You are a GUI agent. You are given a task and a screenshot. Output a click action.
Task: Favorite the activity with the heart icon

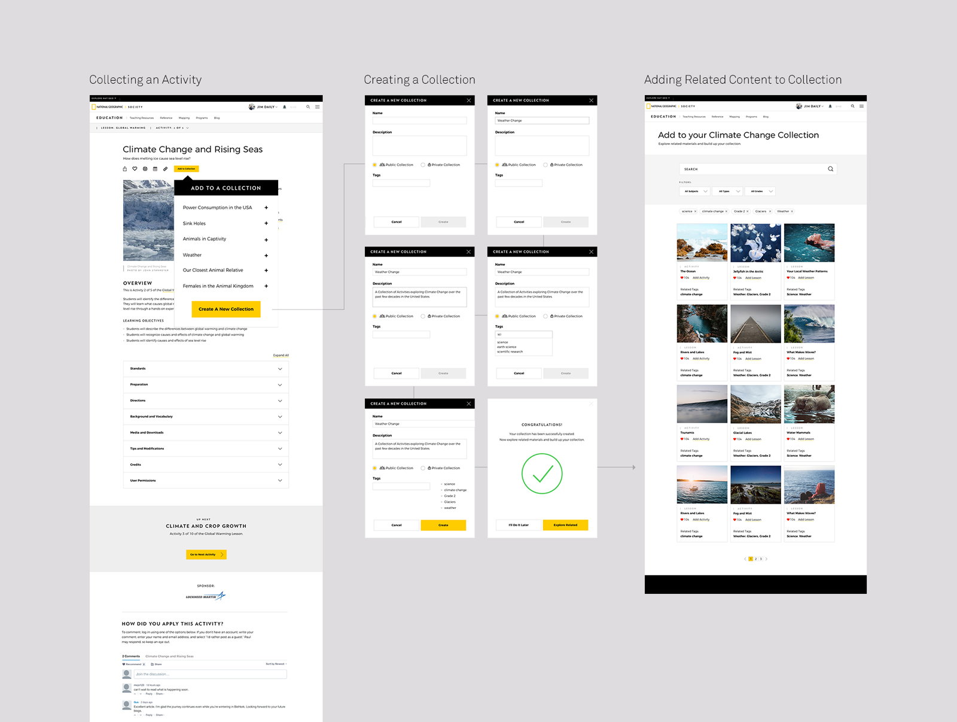pyautogui.click(x=135, y=169)
